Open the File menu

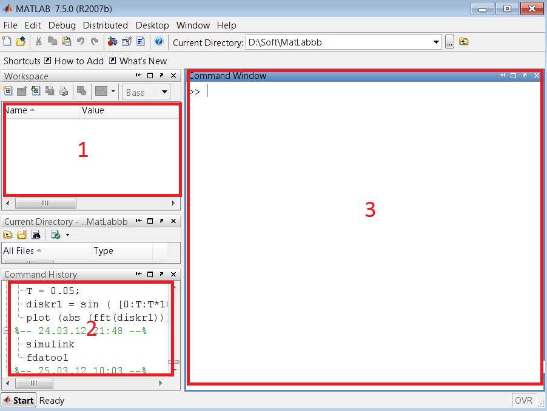click(x=10, y=25)
